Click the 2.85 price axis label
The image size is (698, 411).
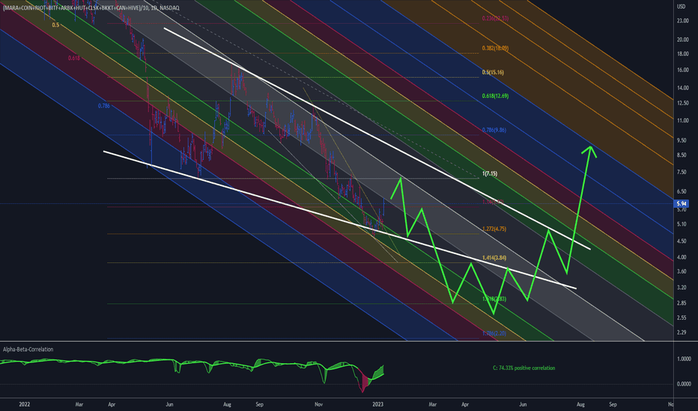point(682,303)
